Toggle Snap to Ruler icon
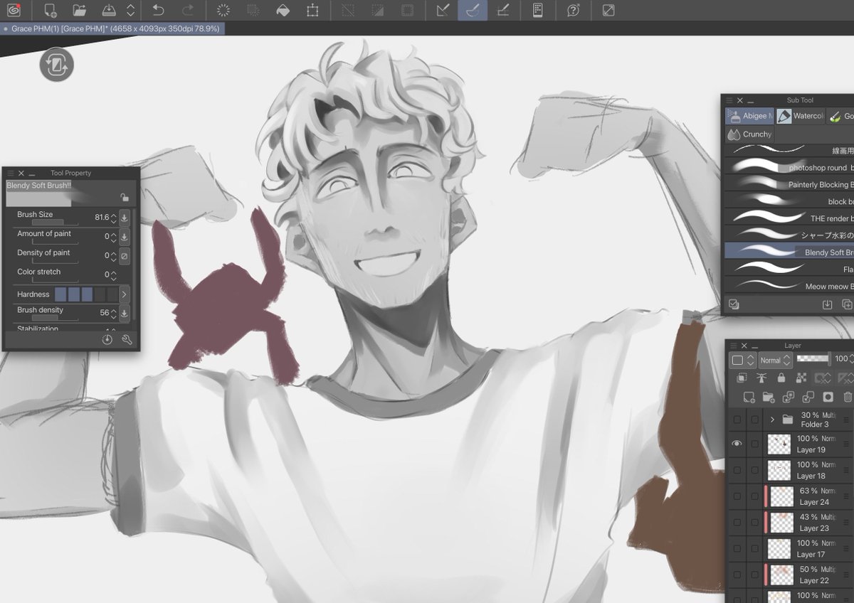 tap(443, 10)
